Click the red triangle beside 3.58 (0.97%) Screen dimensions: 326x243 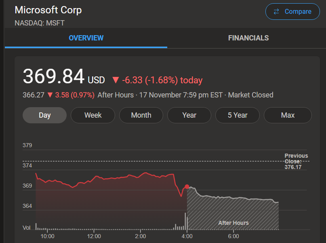pos(50,95)
